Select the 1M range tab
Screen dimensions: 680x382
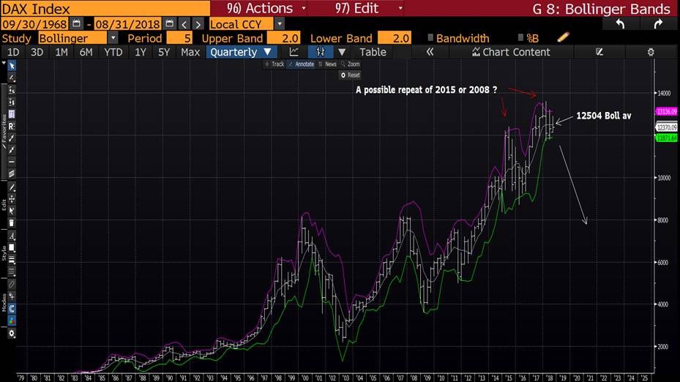pos(61,52)
